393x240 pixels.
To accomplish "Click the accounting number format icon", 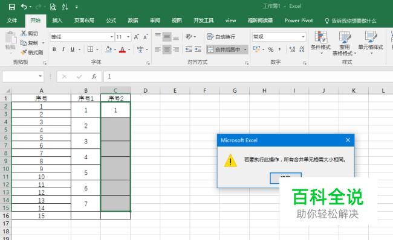I will 256,49.
